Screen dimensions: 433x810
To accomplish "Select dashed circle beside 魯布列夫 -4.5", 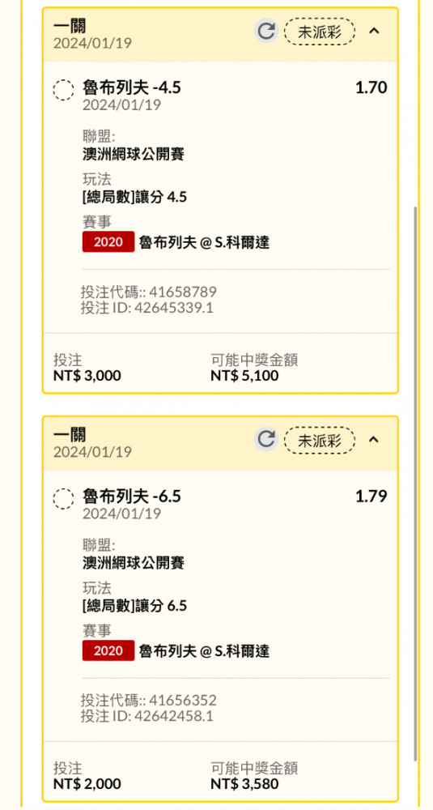I will coord(63,90).
